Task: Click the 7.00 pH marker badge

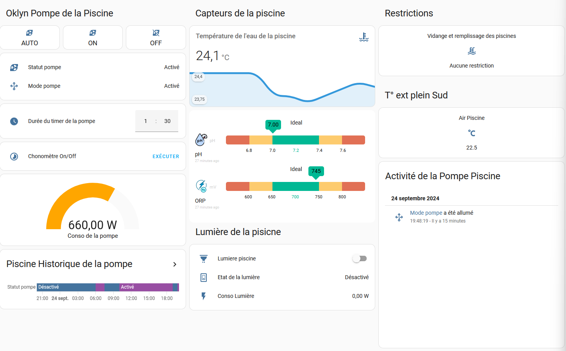Action: point(273,125)
